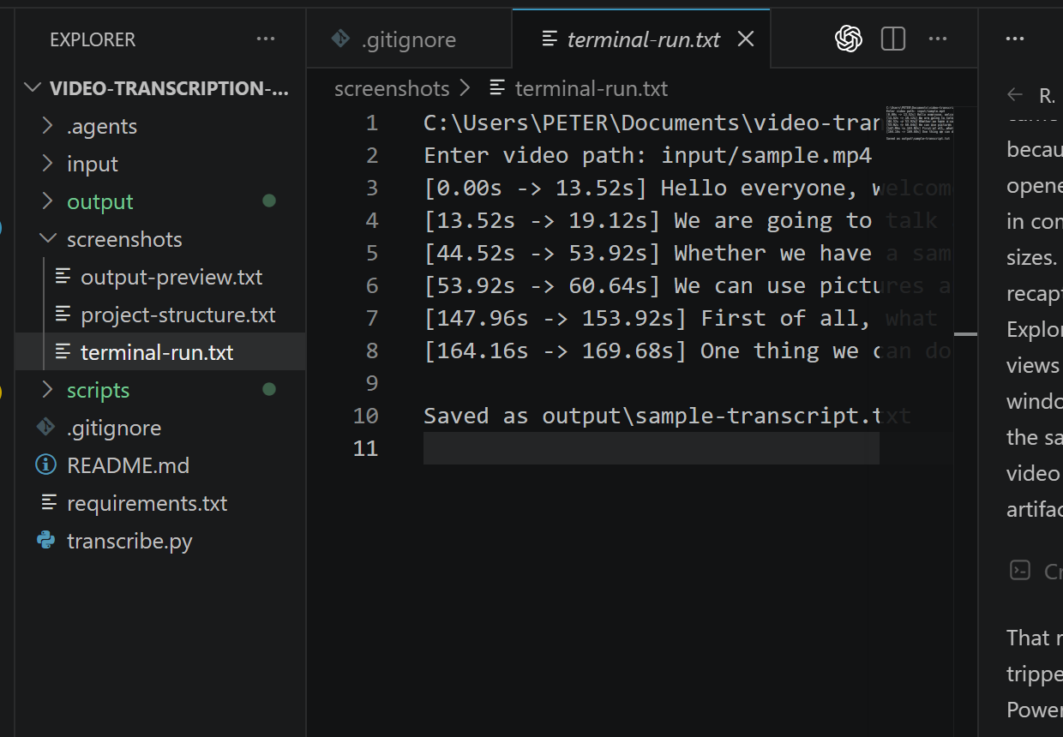Screen dimensions: 1063x737
Task: Click the editor minimap preview
Action: point(919,123)
